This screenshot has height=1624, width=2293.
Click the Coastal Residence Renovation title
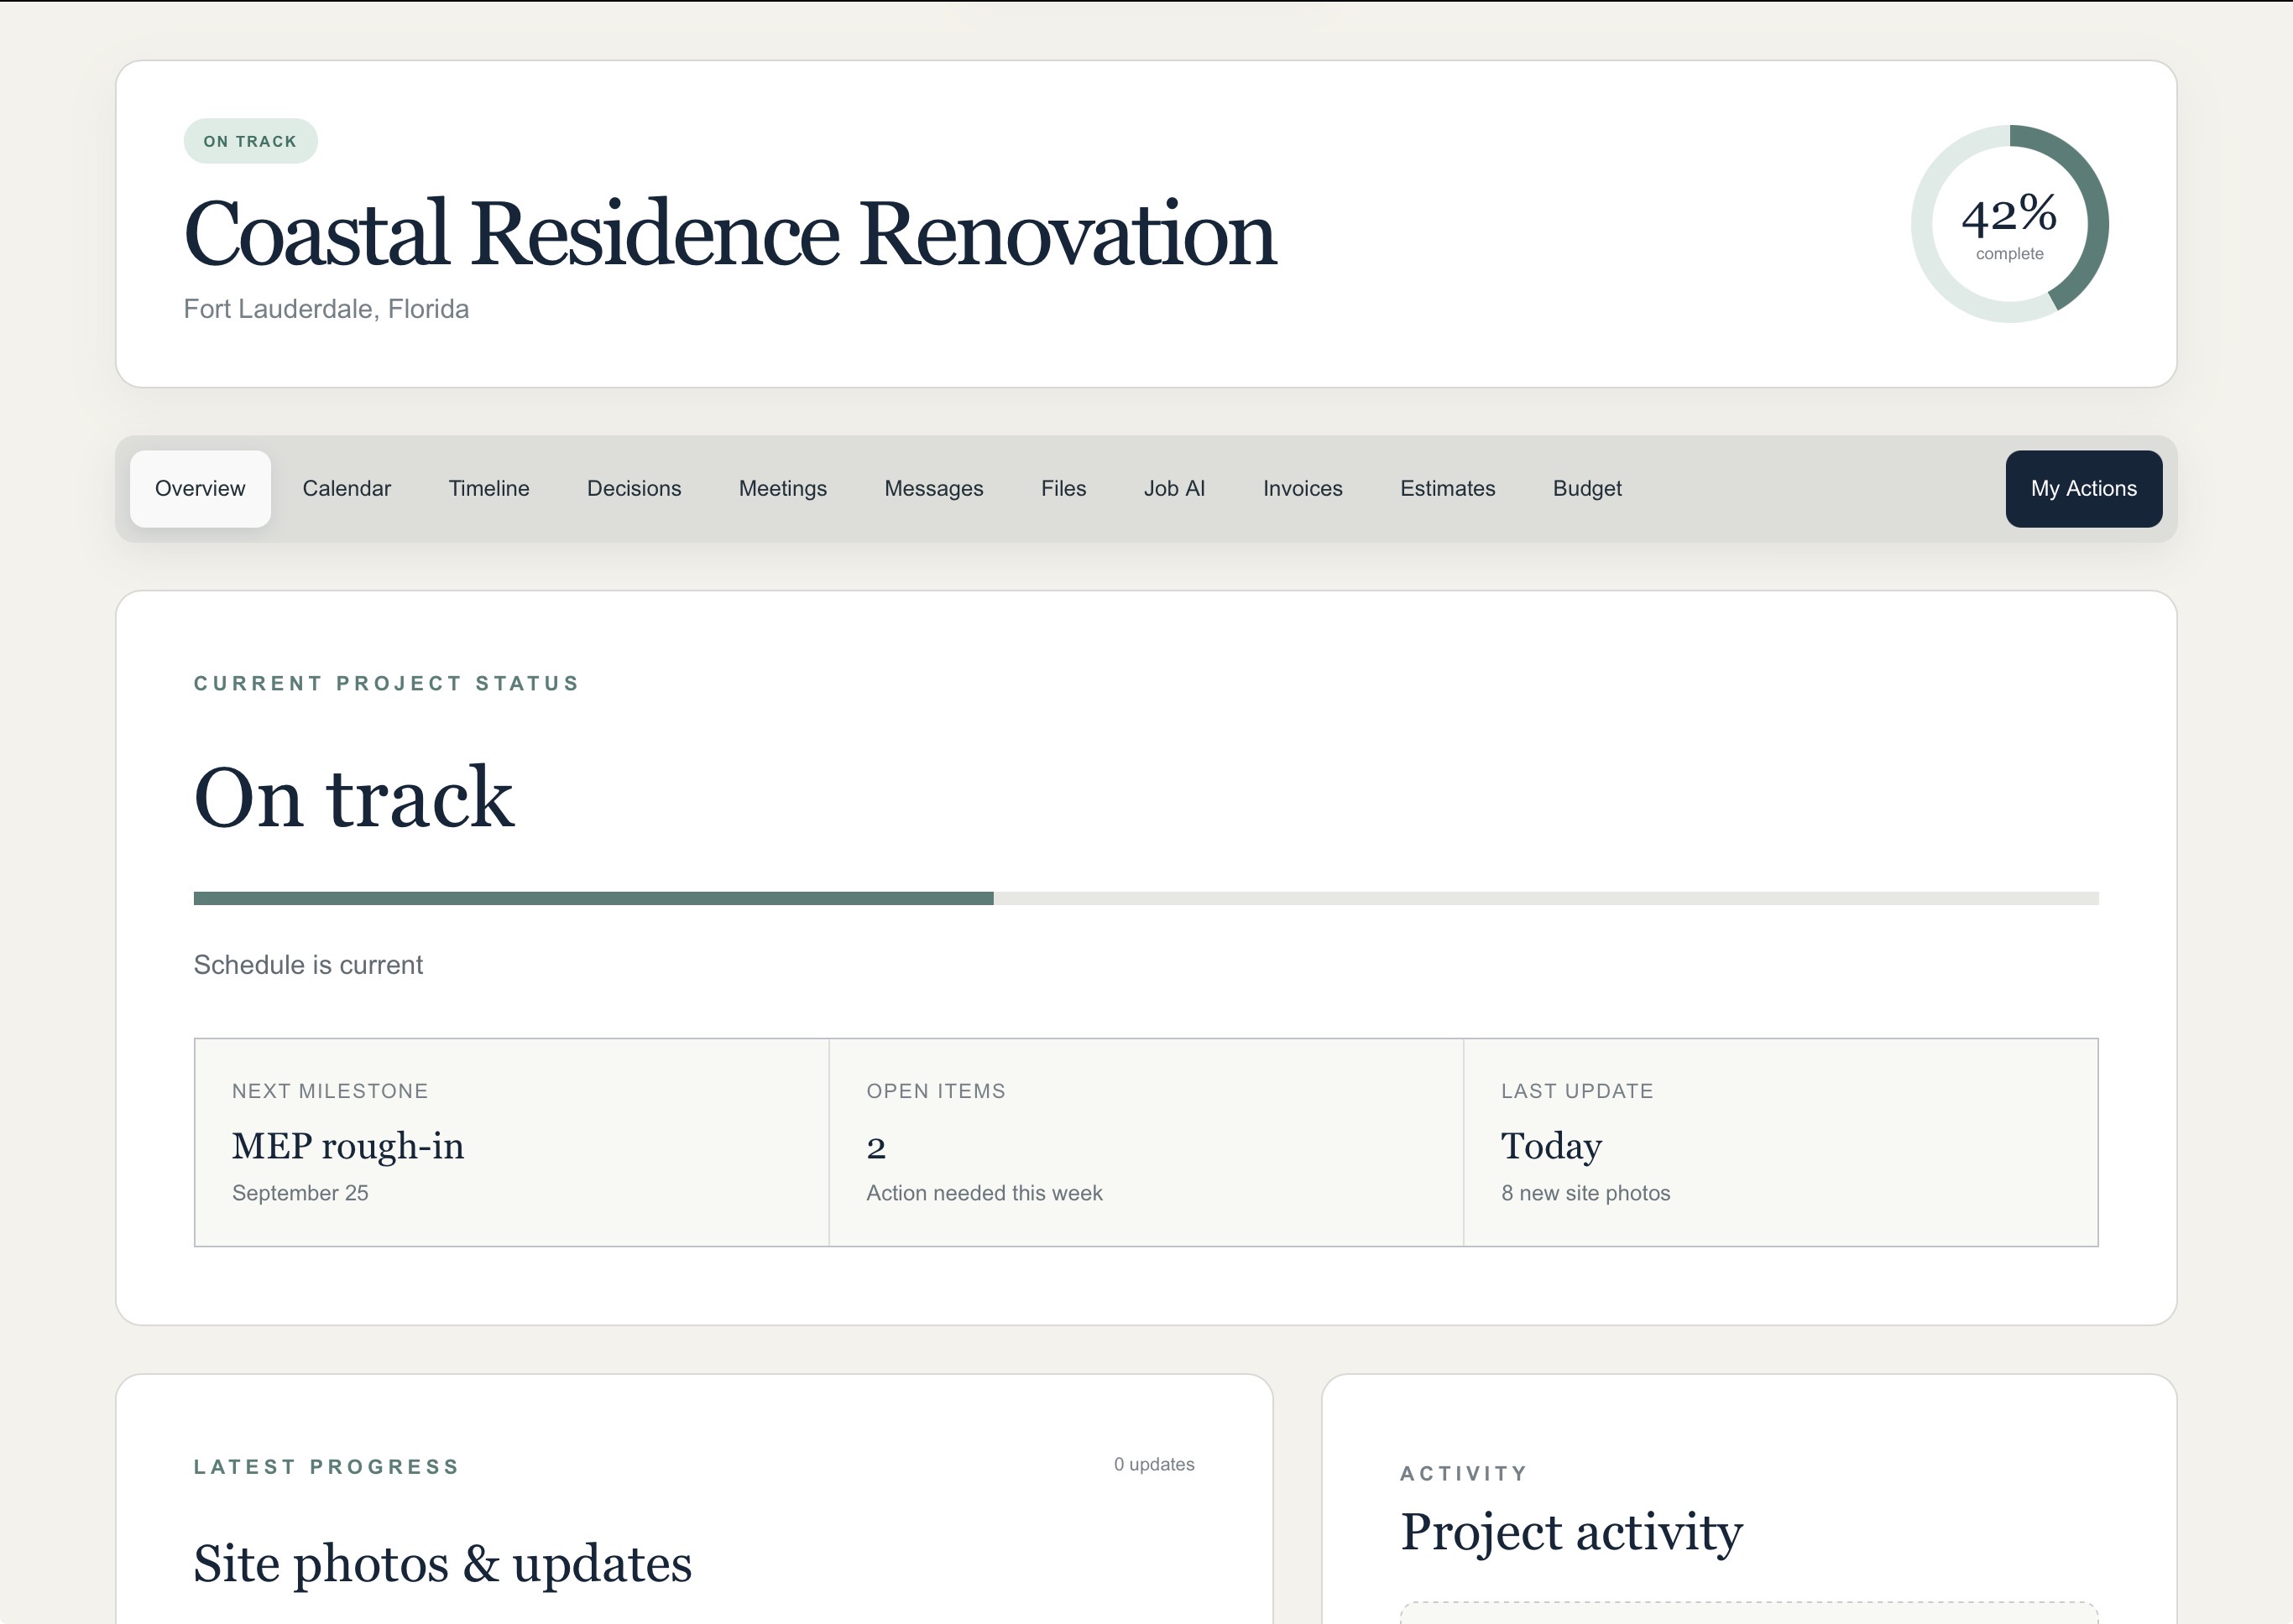point(730,233)
